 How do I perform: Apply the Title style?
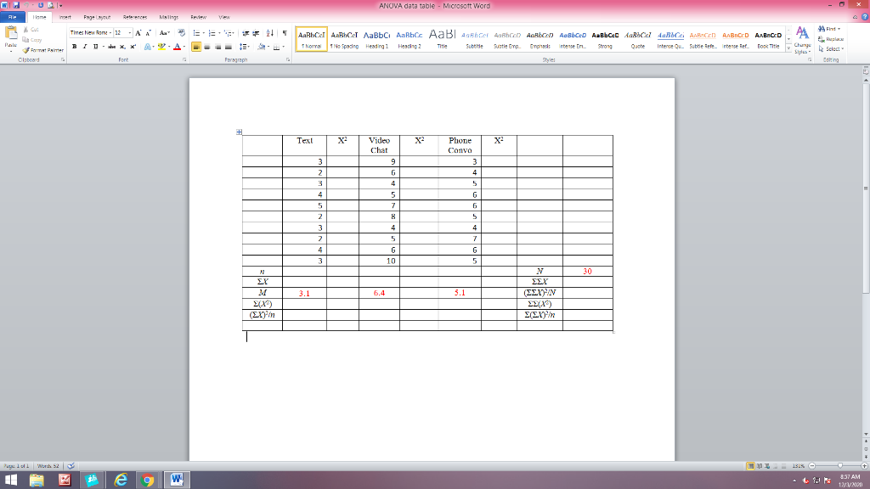coord(442,39)
